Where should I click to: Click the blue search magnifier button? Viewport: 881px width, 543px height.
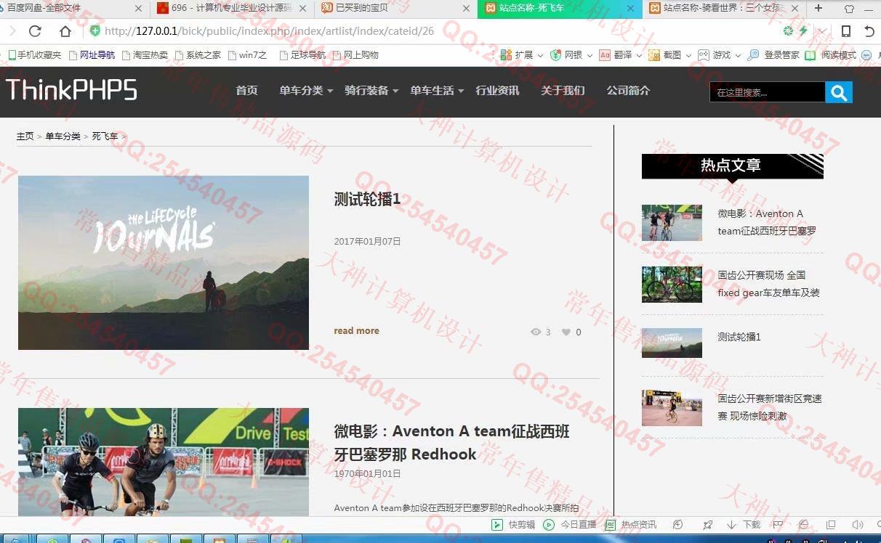pyautogui.click(x=839, y=92)
